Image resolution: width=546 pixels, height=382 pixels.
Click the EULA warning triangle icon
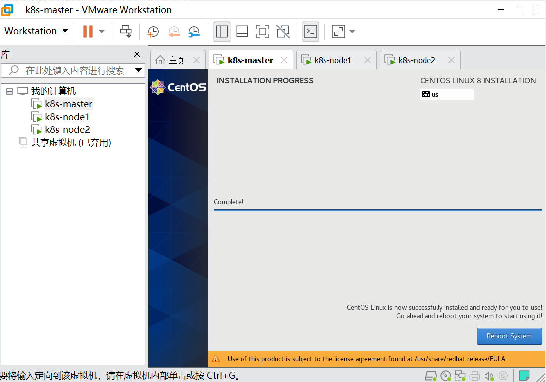click(x=216, y=359)
